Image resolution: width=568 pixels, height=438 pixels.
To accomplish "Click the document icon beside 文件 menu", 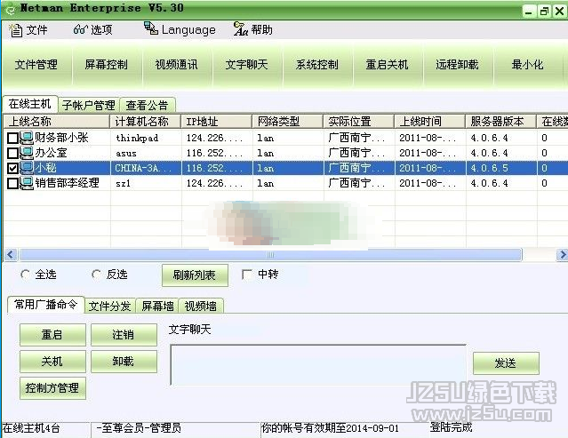I will 15,30.
